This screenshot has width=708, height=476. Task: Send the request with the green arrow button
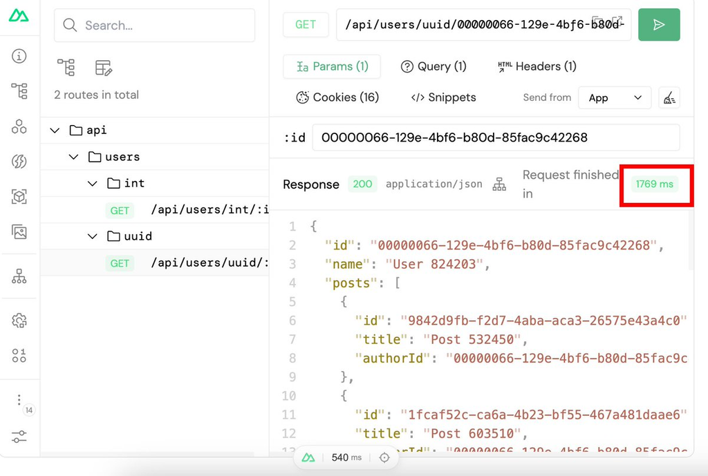pos(659,25)
